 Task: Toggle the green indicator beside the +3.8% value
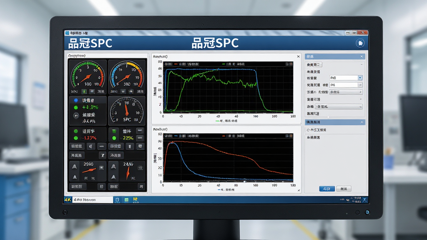(x=76, y=107)
